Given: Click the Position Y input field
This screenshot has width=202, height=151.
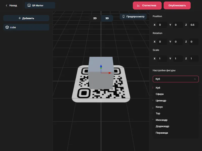Looking at the screenshot, I should tap(178, 25).
